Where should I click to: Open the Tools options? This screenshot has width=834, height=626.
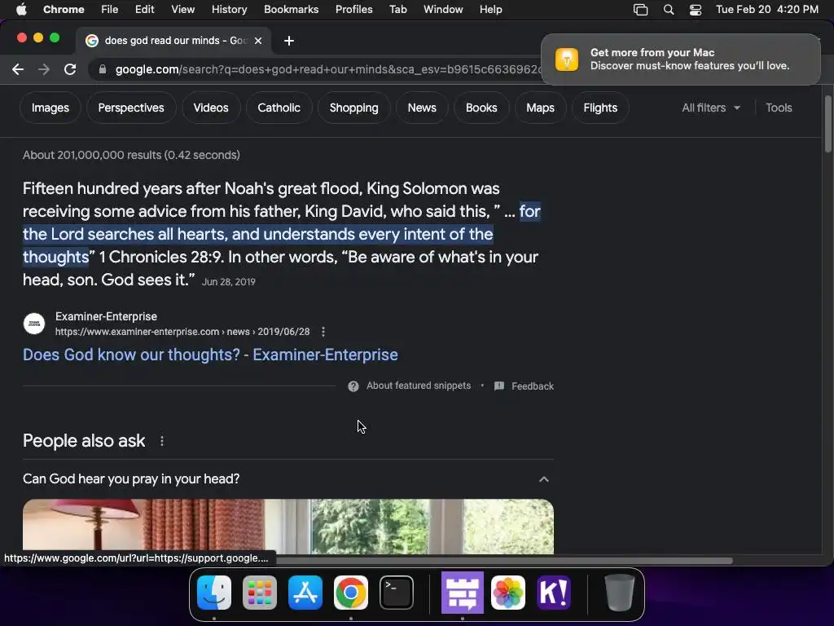779,108
